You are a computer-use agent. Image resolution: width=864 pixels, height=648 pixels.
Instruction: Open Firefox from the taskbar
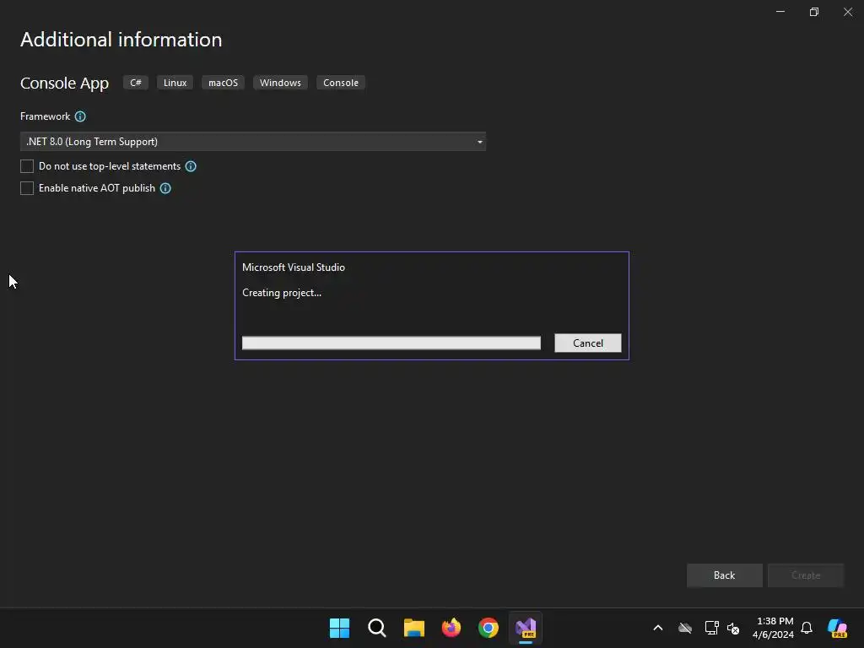pos(451,628)
